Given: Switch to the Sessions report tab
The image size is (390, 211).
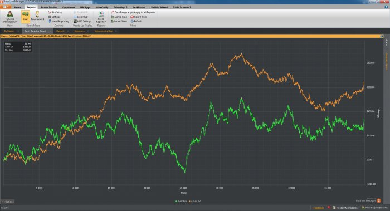Looking at the screenshot, I should 80,31.
